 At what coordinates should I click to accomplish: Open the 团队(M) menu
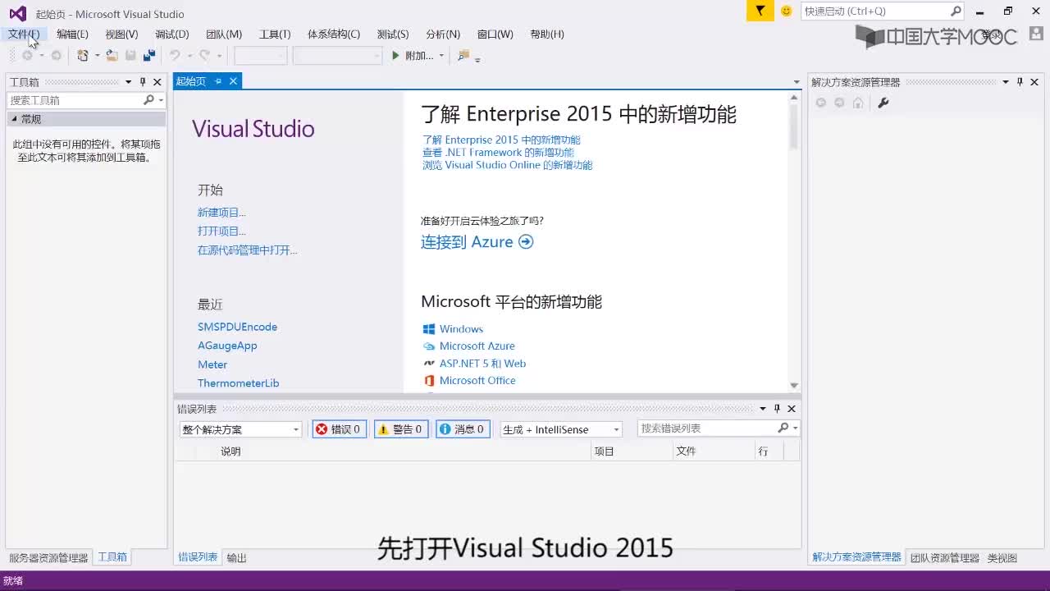[224, 34]
